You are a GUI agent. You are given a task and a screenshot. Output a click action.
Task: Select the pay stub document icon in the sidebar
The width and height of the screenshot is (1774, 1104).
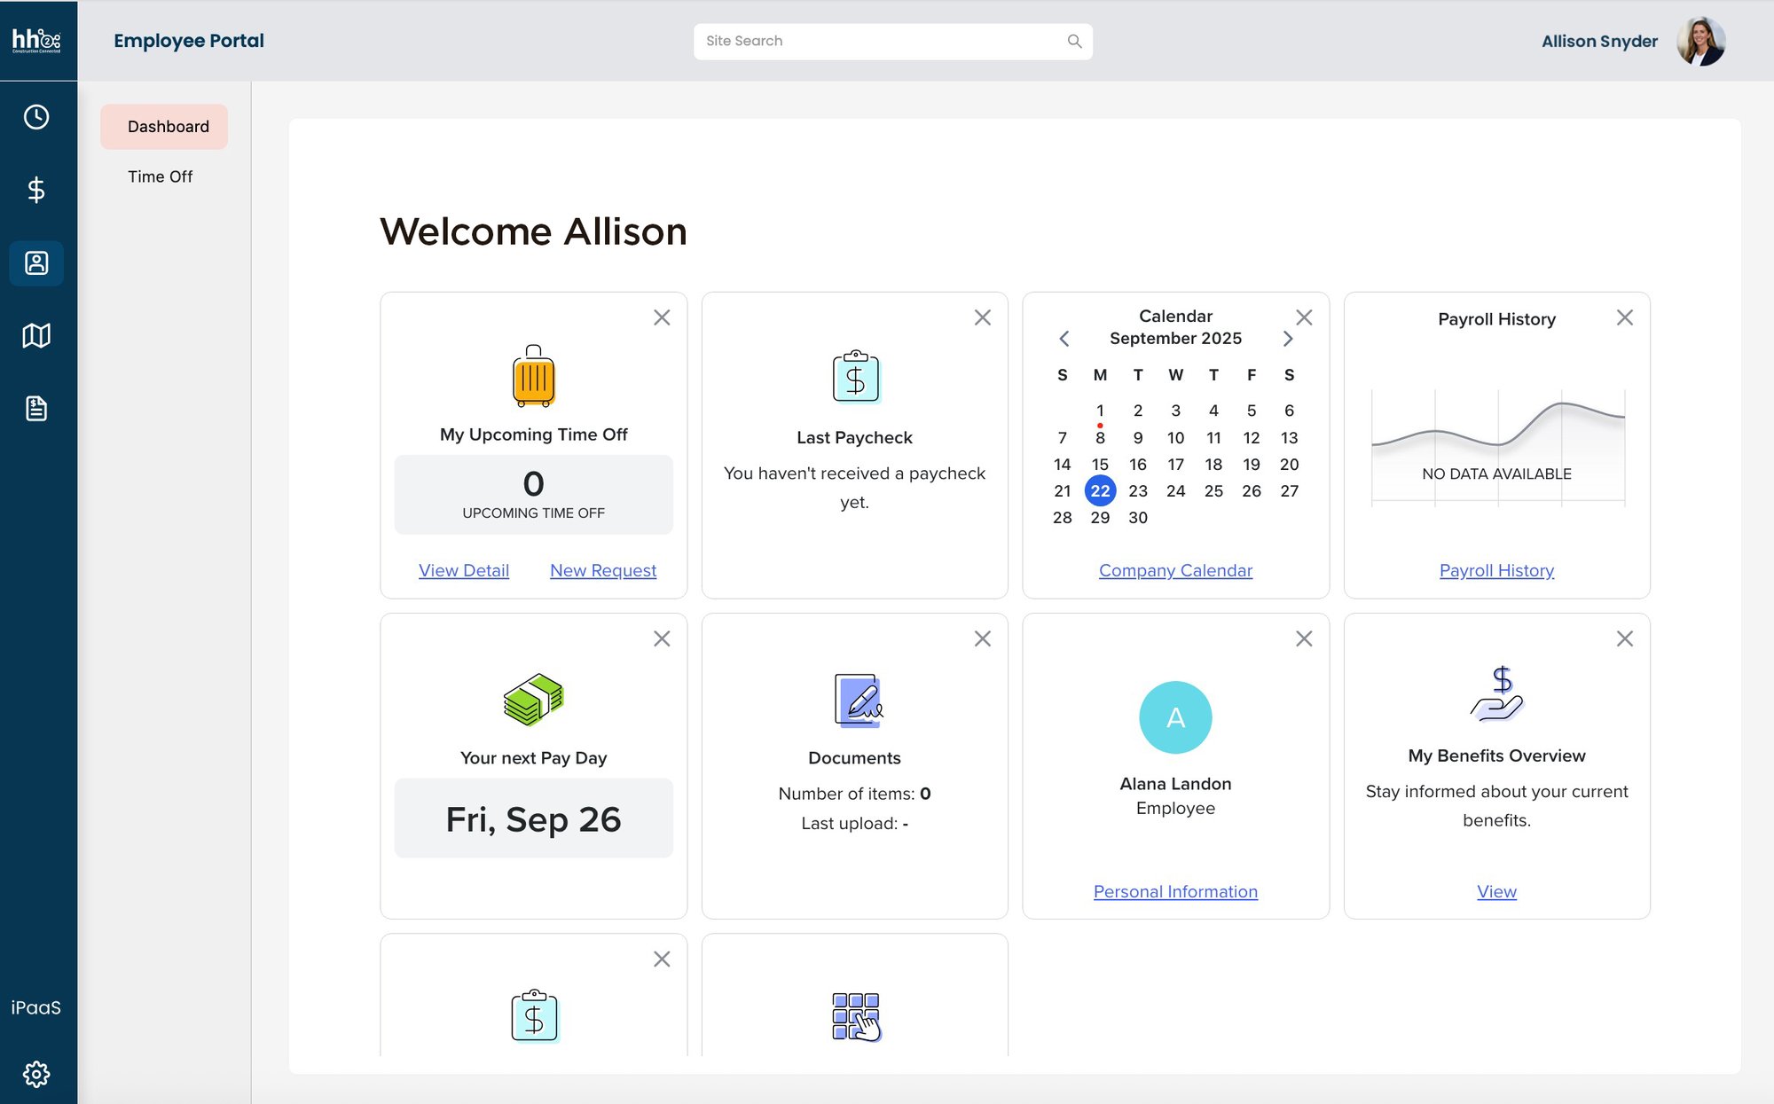pos(36,408)
